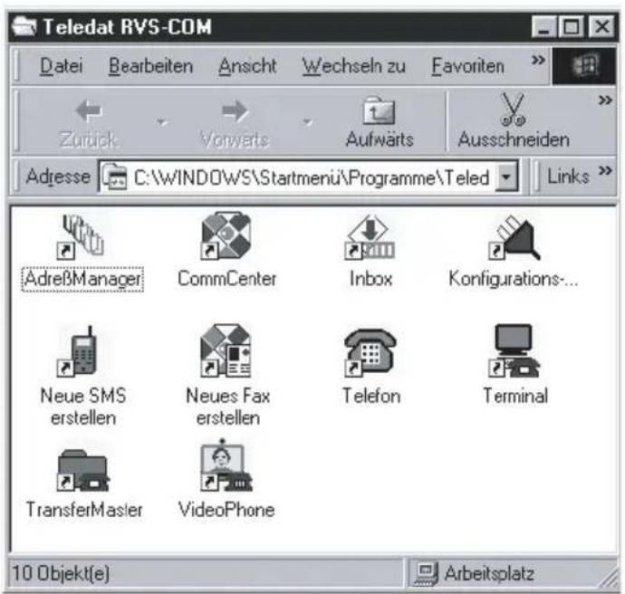Click the VideoPhone label text

[226, 510]
